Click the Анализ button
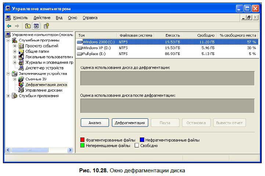 pyautogui.click(x=95, y=123)
